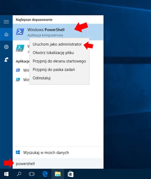151x179 pixels.
Task: Open the Store from the taskbar
Action: (70, 174)
